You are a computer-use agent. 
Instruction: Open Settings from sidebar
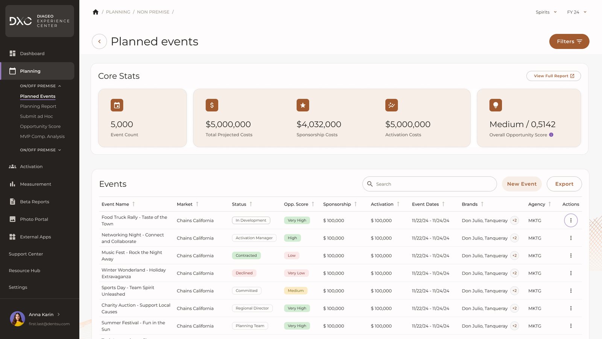click(x=18, y=287)
